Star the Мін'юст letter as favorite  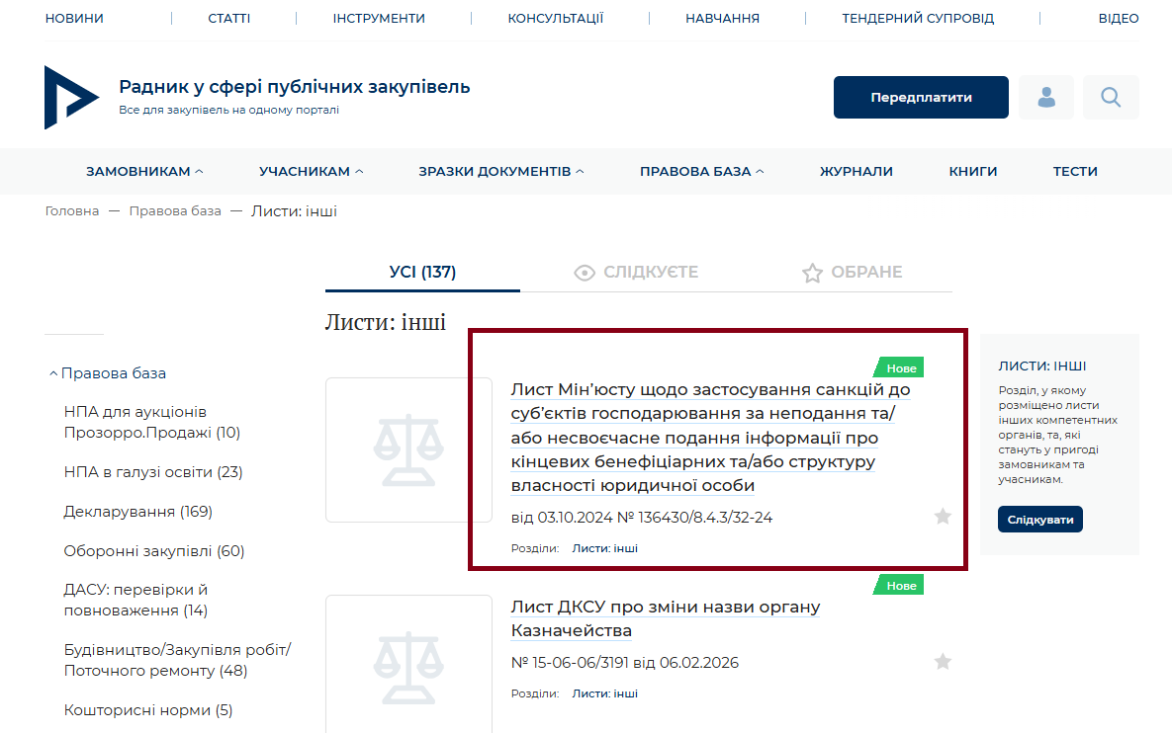click(943, 517)
